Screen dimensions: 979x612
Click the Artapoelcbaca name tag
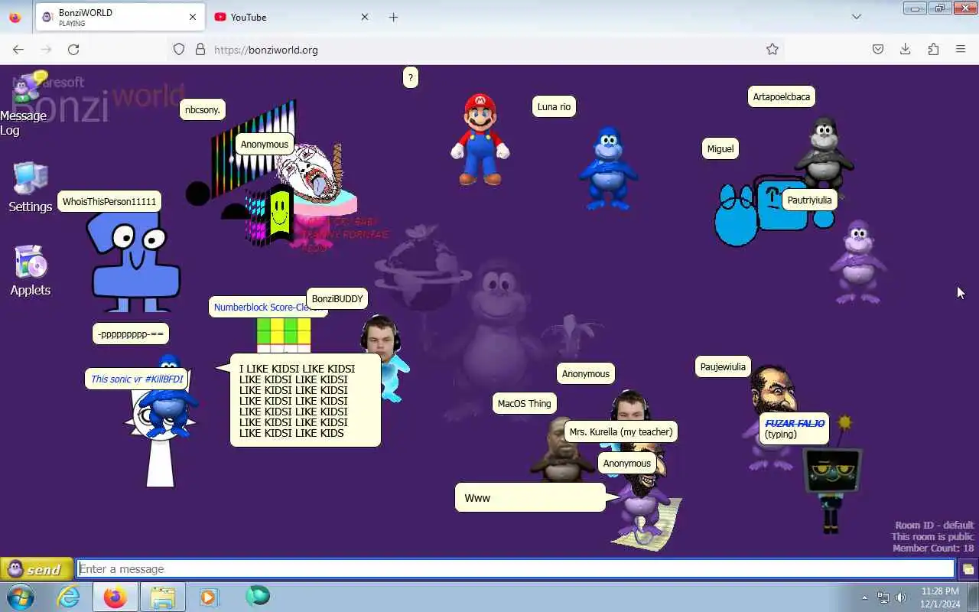782,96
